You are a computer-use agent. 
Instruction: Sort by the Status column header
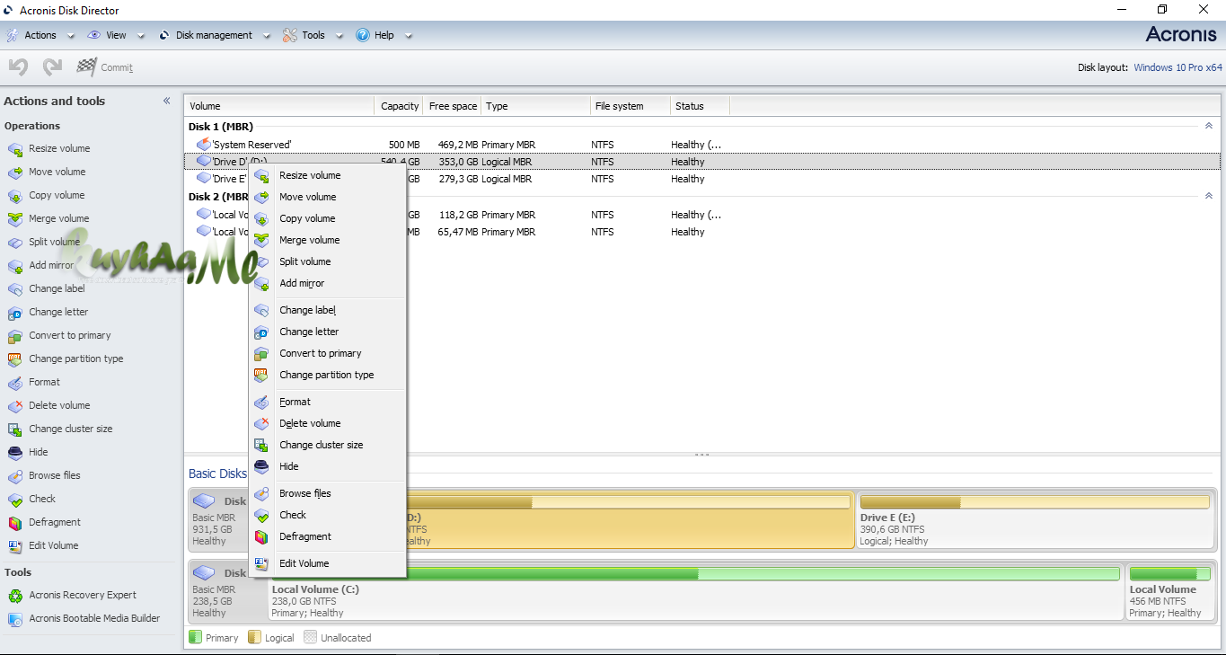tap(700, 106)
